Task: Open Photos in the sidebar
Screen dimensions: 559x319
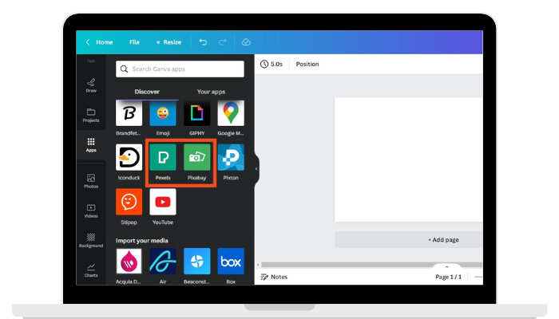Action: pyautogui.click(x=91, y=181)
